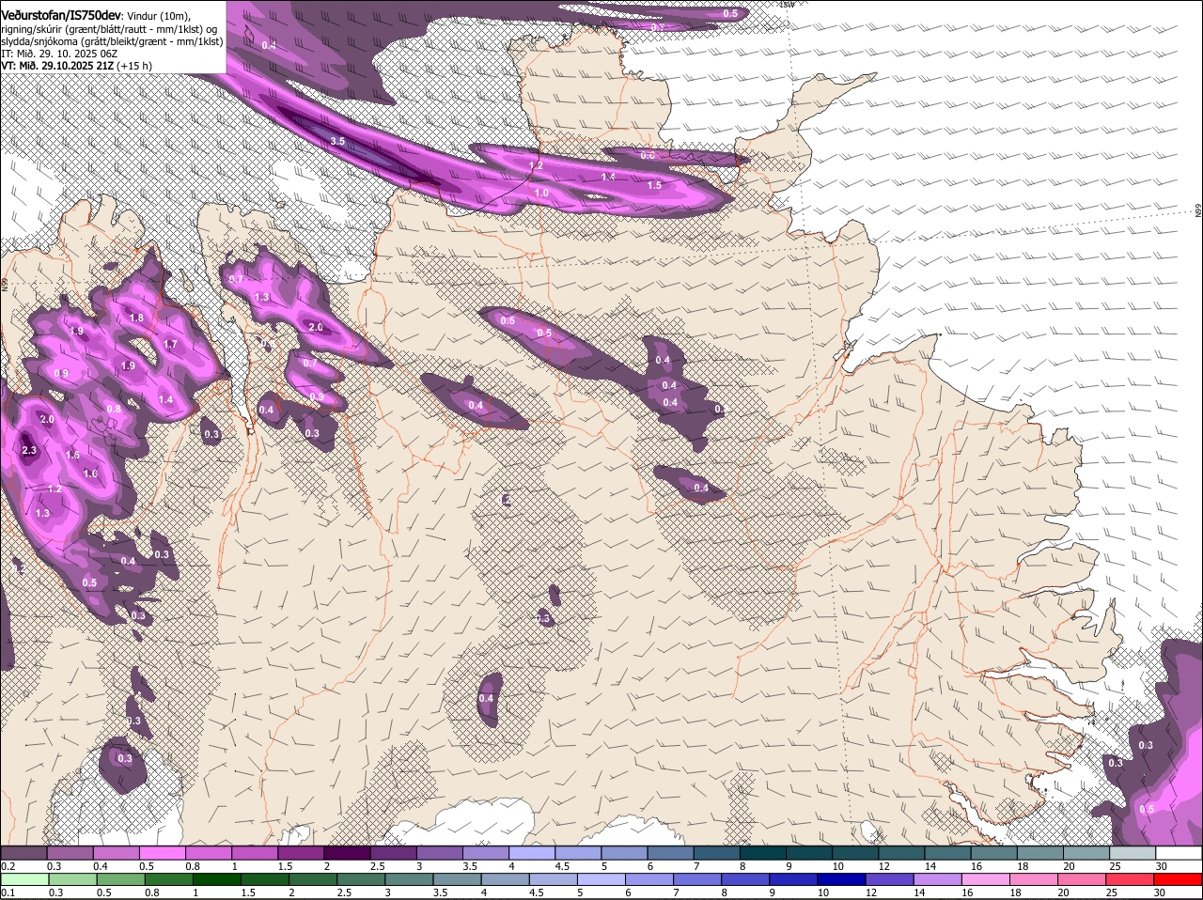
Task: Select the palest green 0.1 swatch in lower legend
Action: pos(24,879)
